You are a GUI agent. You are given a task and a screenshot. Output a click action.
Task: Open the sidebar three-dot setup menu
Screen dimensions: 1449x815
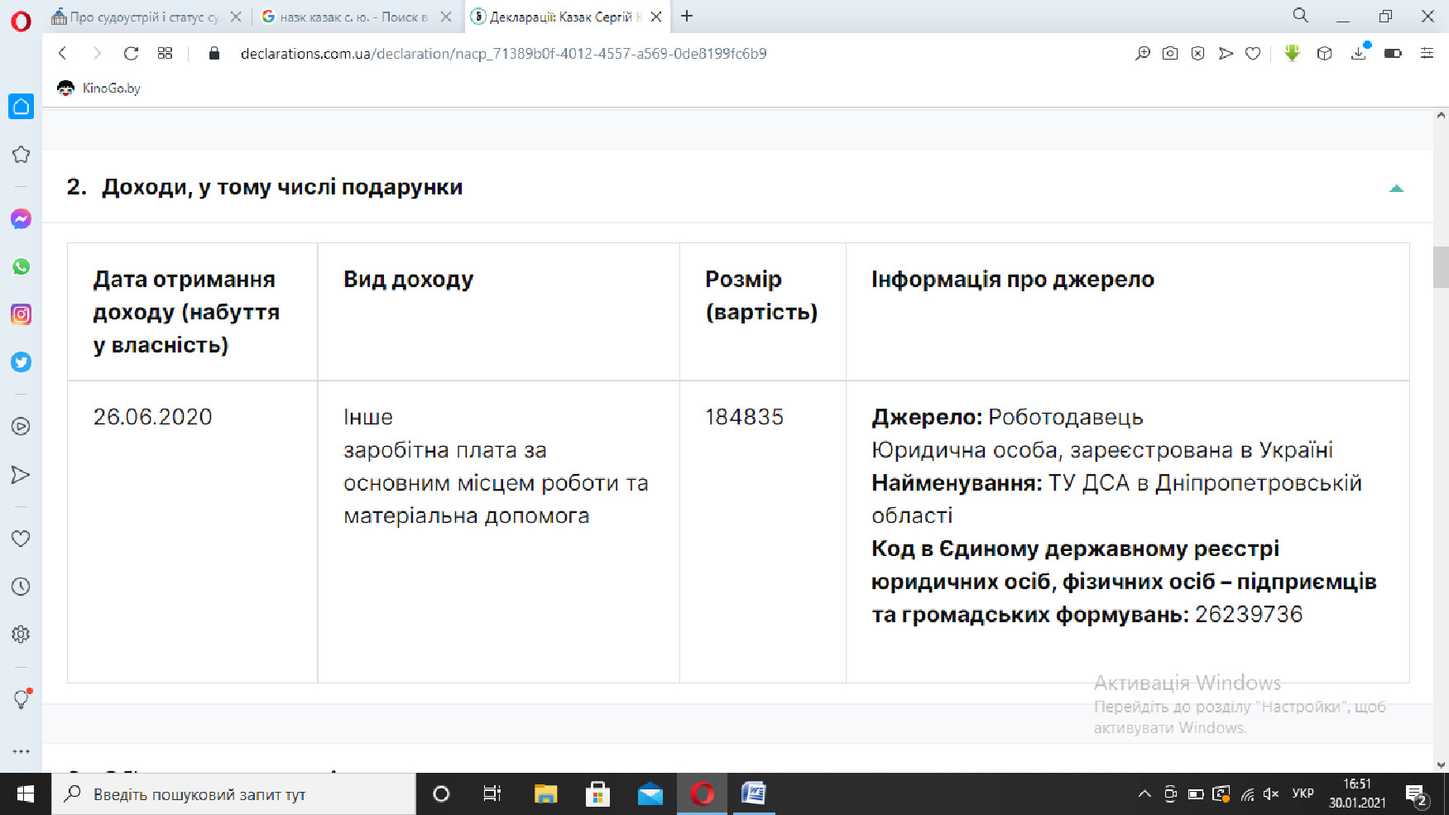[x=21, y=751]
